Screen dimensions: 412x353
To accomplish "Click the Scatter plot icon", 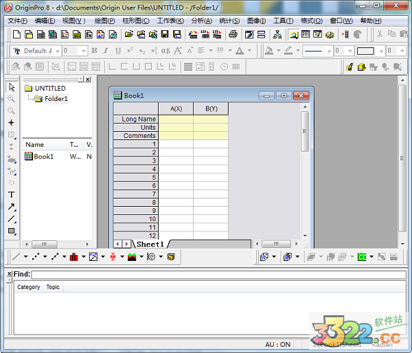I will tap(36, 257).
